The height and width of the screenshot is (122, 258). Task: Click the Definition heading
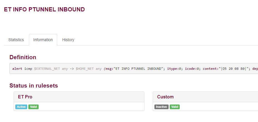(23, 57)
